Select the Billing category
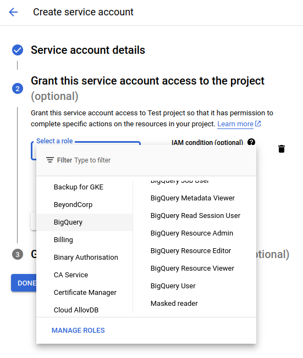This screenshot has height=358, width=303. pos(84,240)
